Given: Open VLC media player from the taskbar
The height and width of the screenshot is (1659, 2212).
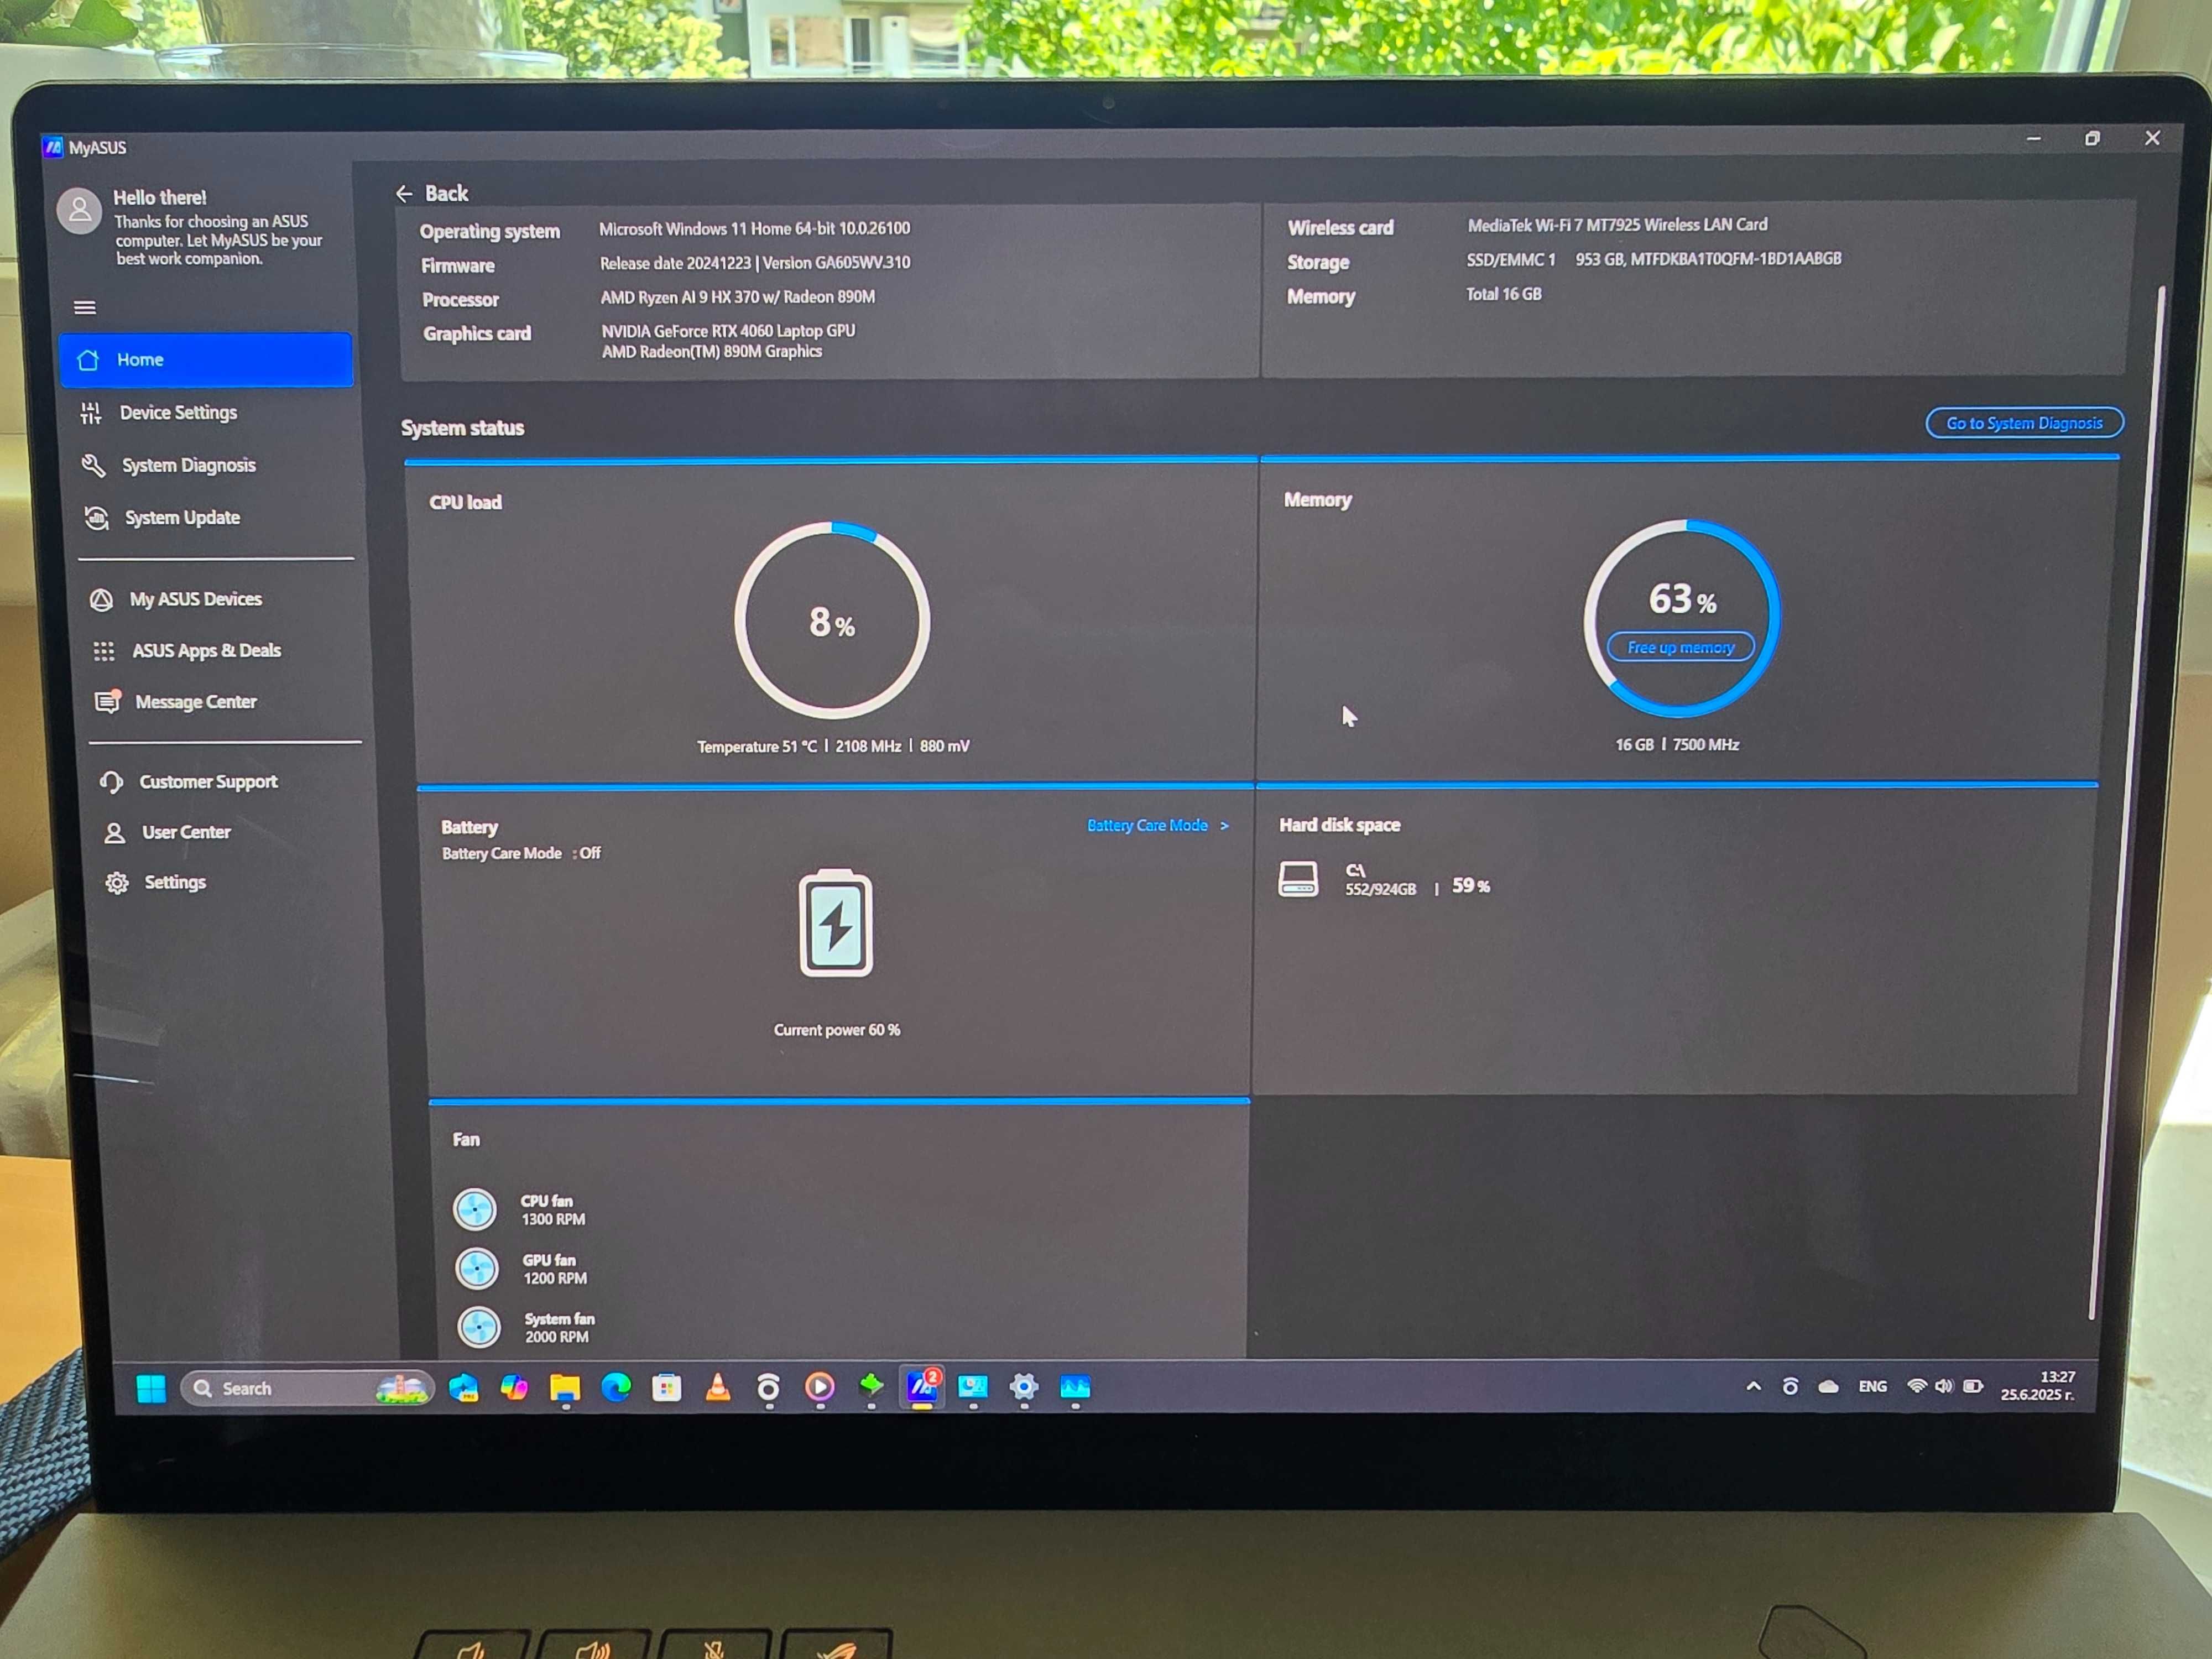Looking at the screenshot, I should (718, 1387).
